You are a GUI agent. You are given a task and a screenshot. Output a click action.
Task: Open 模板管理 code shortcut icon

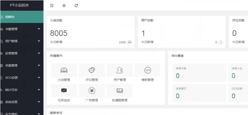pos(148,70)
